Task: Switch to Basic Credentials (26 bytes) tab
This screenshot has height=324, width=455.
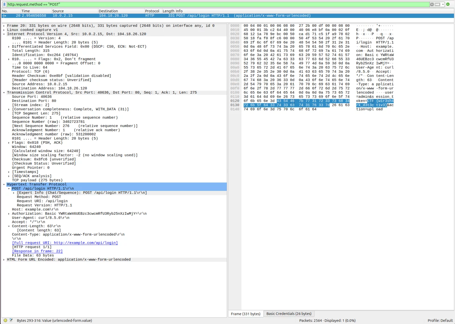Action: click(289, 314)
